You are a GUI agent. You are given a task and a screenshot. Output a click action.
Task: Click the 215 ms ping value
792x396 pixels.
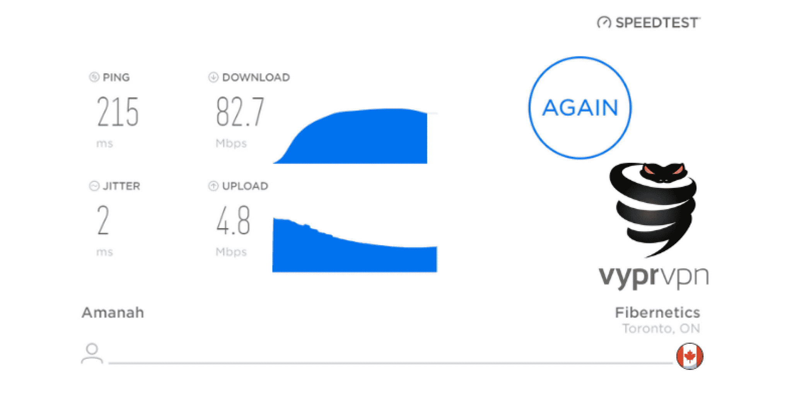coord(118,112)
